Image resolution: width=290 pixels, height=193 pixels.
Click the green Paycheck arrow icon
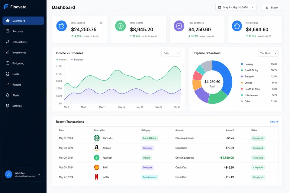97,158
